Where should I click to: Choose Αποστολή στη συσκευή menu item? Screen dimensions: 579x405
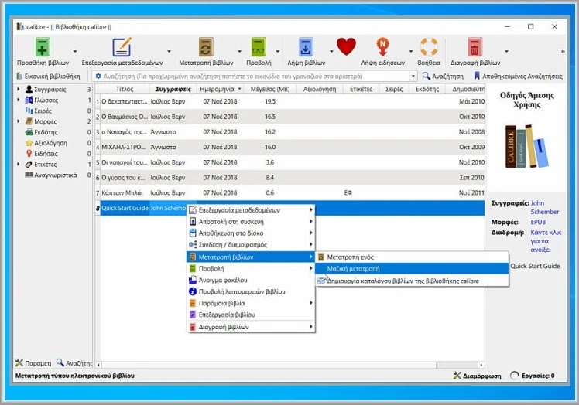(251, 222)
